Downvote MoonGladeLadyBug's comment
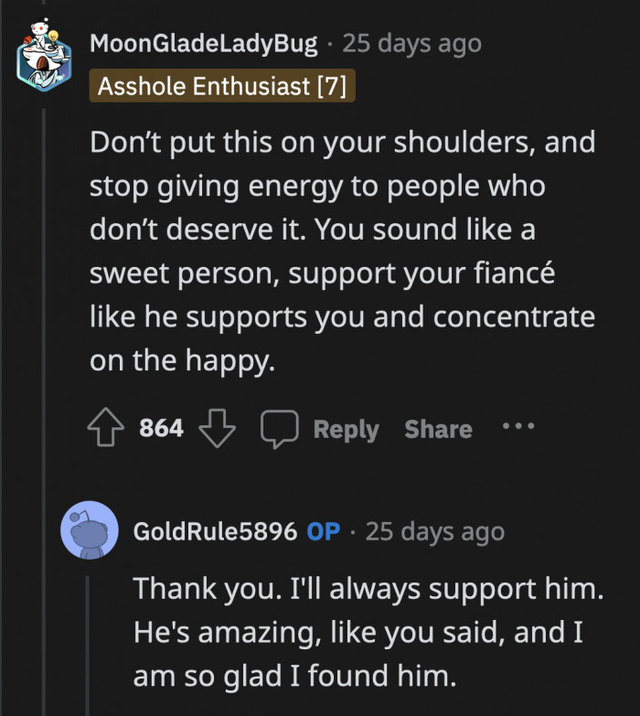Screen dimensions: 640x716 coord(217,429)
